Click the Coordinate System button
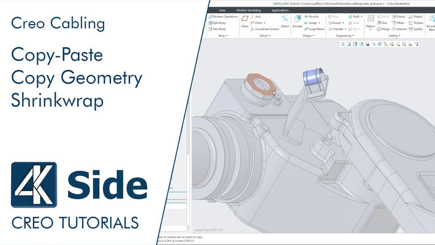This screenshot has height=245, width=435. pyautogui.click(x=265, y=29)
